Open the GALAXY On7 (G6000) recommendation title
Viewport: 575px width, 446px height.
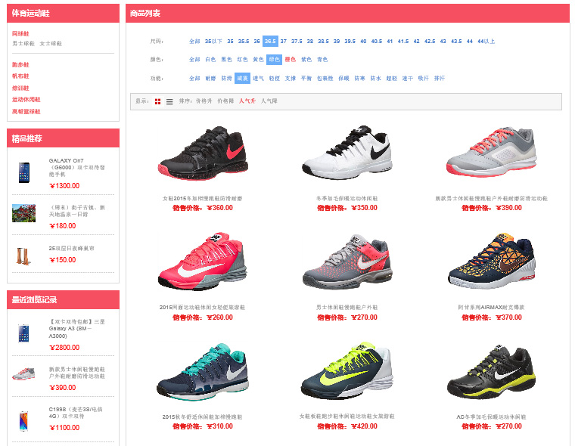click(76, 168)
